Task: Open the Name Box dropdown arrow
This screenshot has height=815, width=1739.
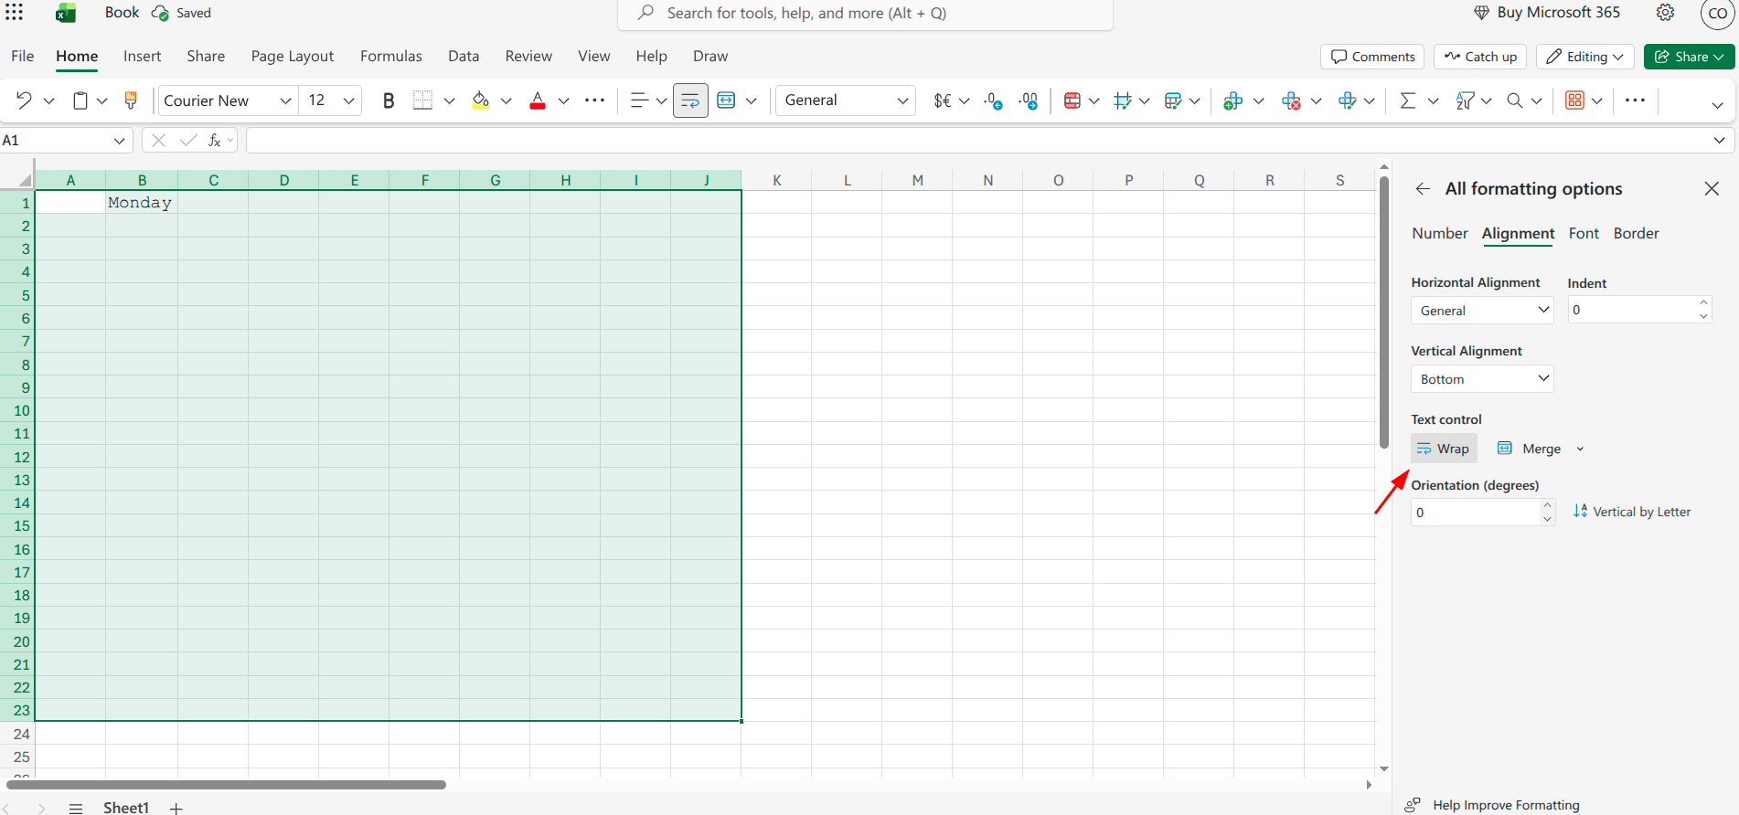Action: 119,140
